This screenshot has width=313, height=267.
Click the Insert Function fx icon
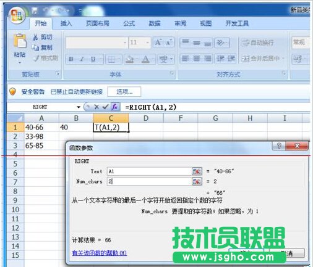point(115,107)
